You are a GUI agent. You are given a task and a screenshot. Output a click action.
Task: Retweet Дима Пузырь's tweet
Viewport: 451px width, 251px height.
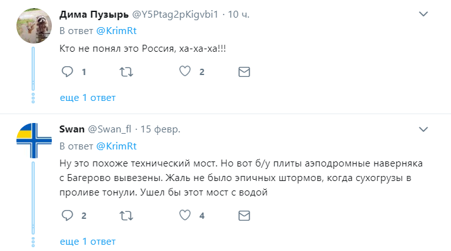[126, 72]
